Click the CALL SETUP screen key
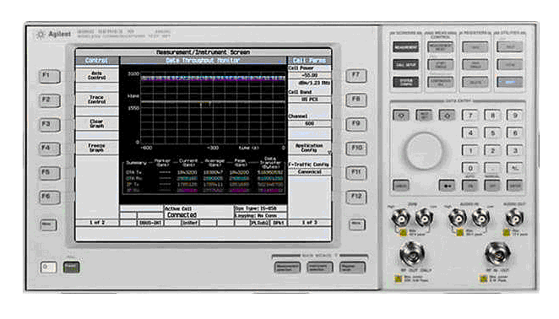Image resolution: width=559 pixels, height=319 pixels. click(x=405, y=65)
